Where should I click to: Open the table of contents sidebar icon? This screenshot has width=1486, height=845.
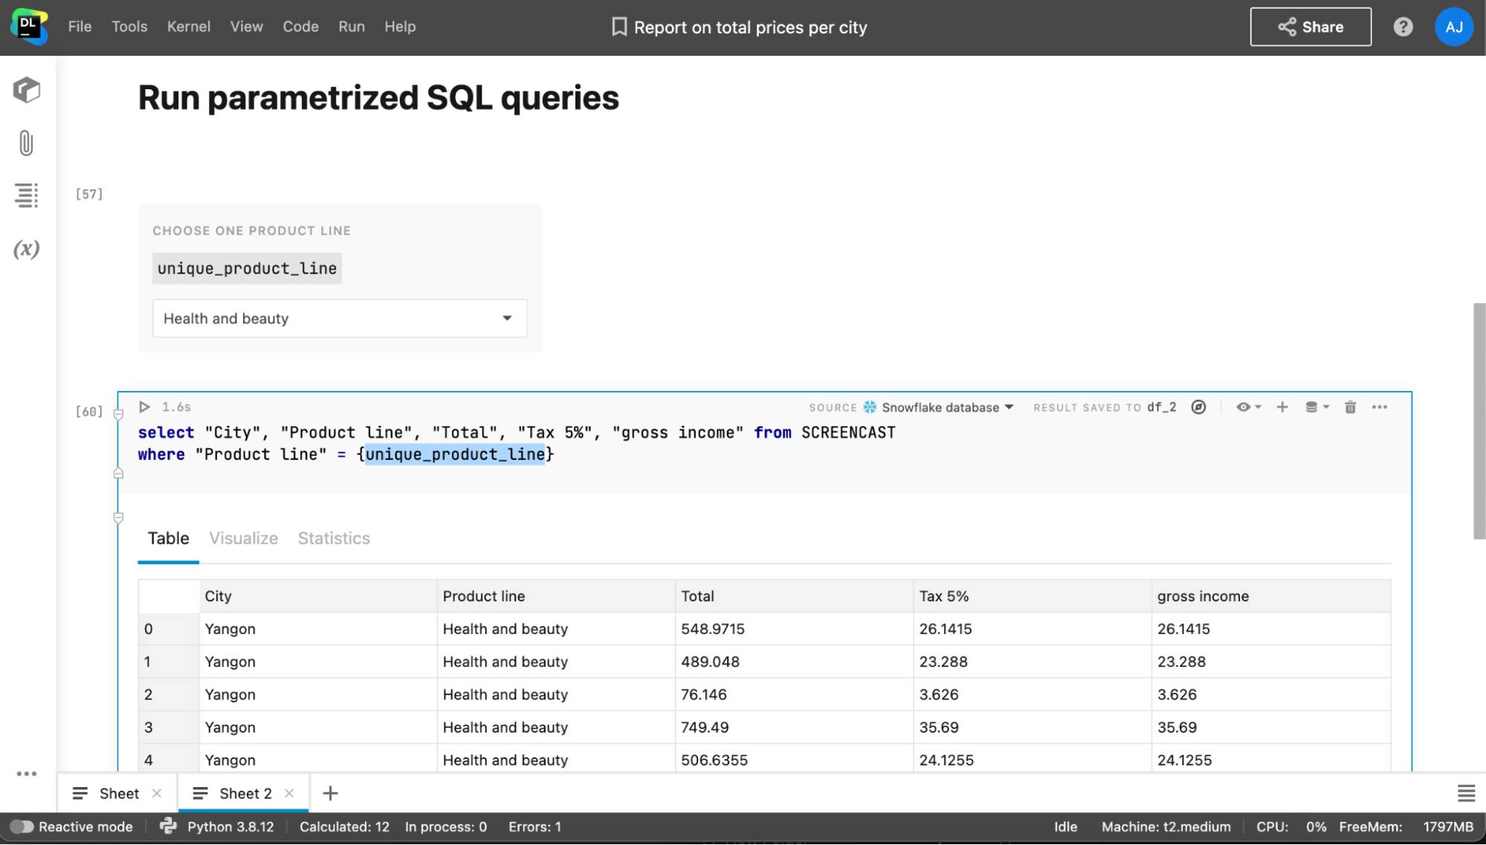click(26, 195)
